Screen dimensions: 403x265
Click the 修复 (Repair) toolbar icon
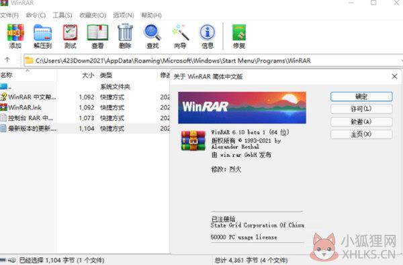point(239,33)
